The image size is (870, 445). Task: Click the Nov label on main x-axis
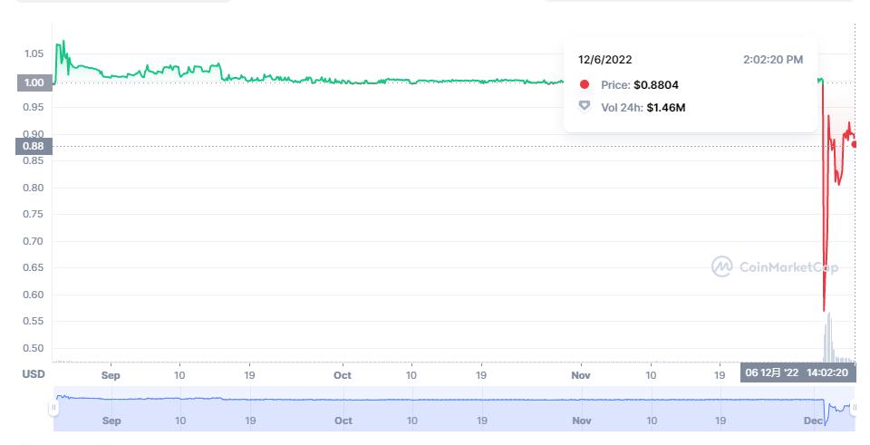(x=581, y=375)
